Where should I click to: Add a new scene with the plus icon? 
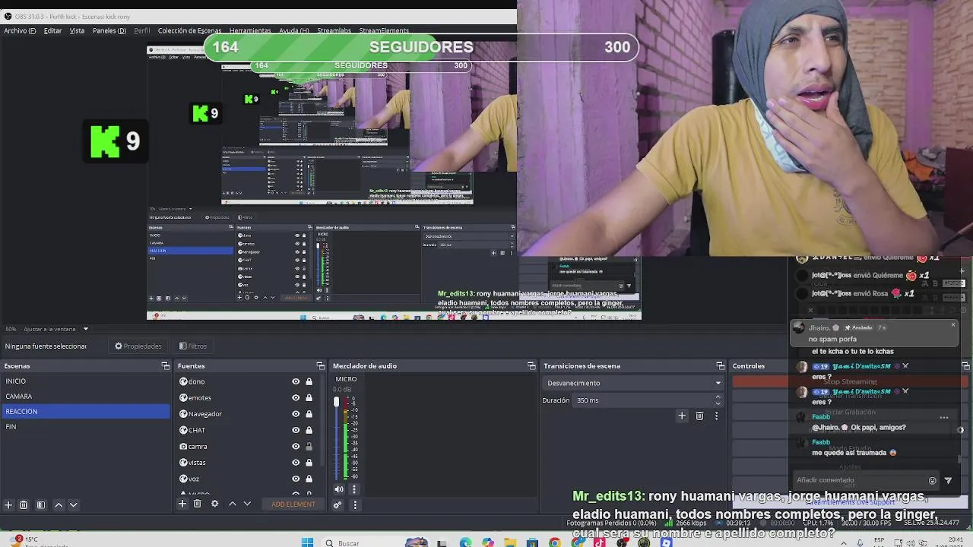pos(8,504)
